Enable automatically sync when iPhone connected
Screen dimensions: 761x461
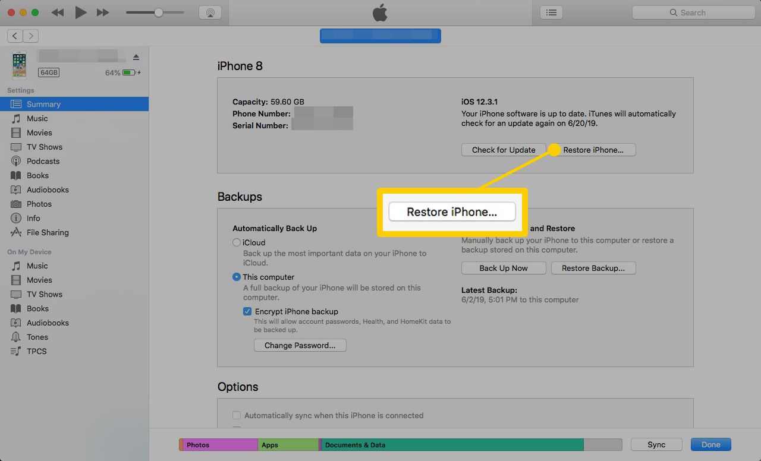pyautogui.click(x=237, y=415)
